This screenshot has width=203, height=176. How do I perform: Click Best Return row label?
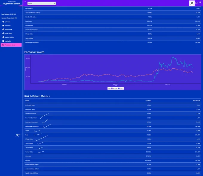coord(29,21)
